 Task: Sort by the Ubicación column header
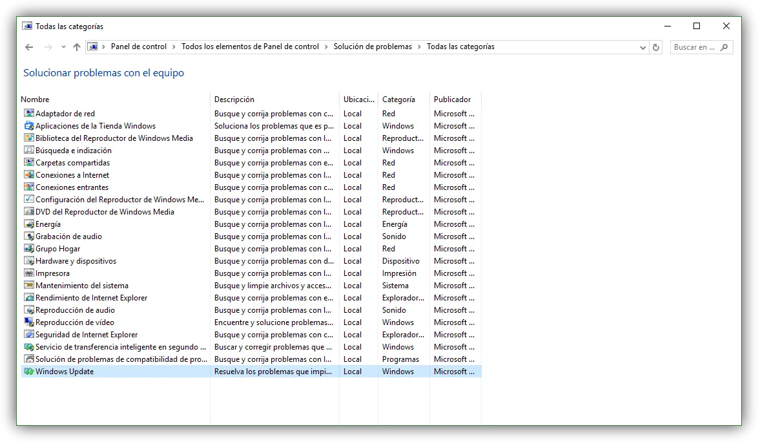359,99
